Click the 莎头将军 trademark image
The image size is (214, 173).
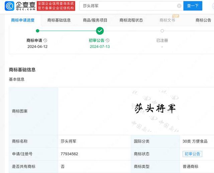(155, 108)
